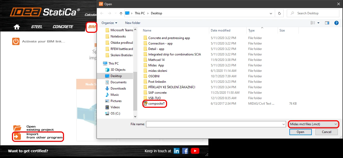Image resolution: width=343 pixels, height=158 pixels.
Task: Open the dialog help question mark icon
Action: click(336, 23)
